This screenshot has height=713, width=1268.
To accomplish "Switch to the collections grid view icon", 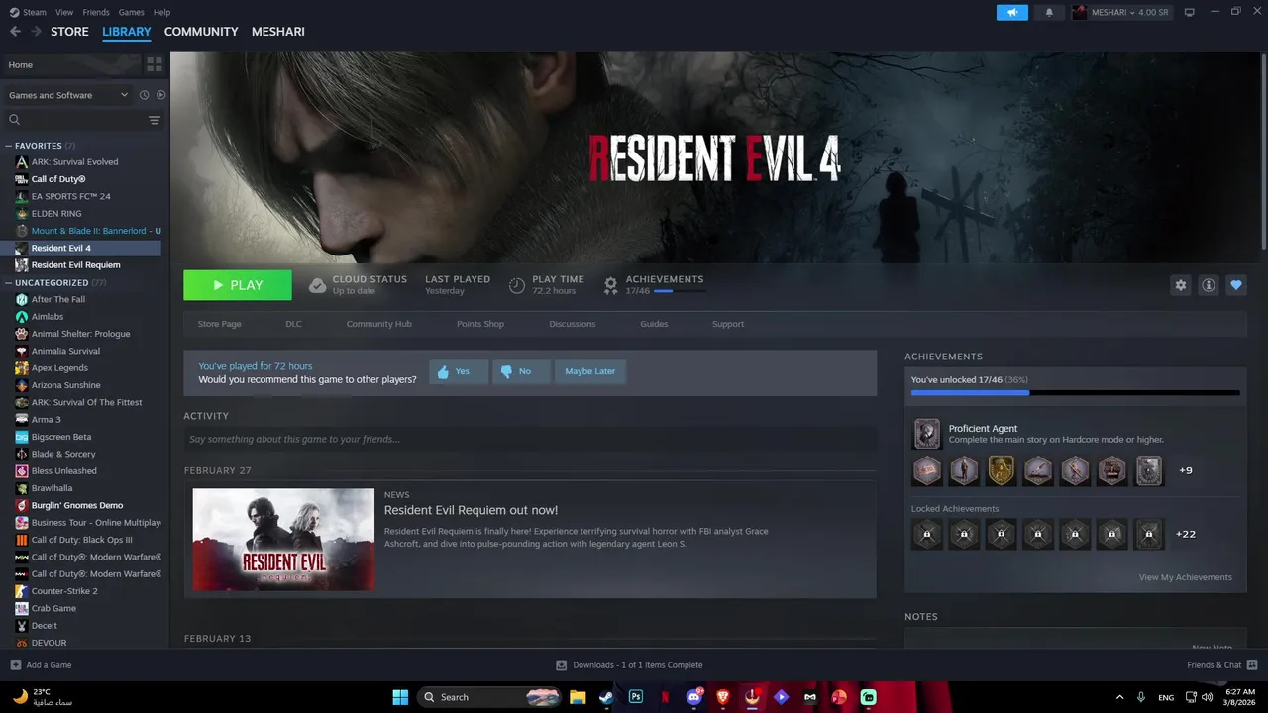I will click(x=155, y=64).
